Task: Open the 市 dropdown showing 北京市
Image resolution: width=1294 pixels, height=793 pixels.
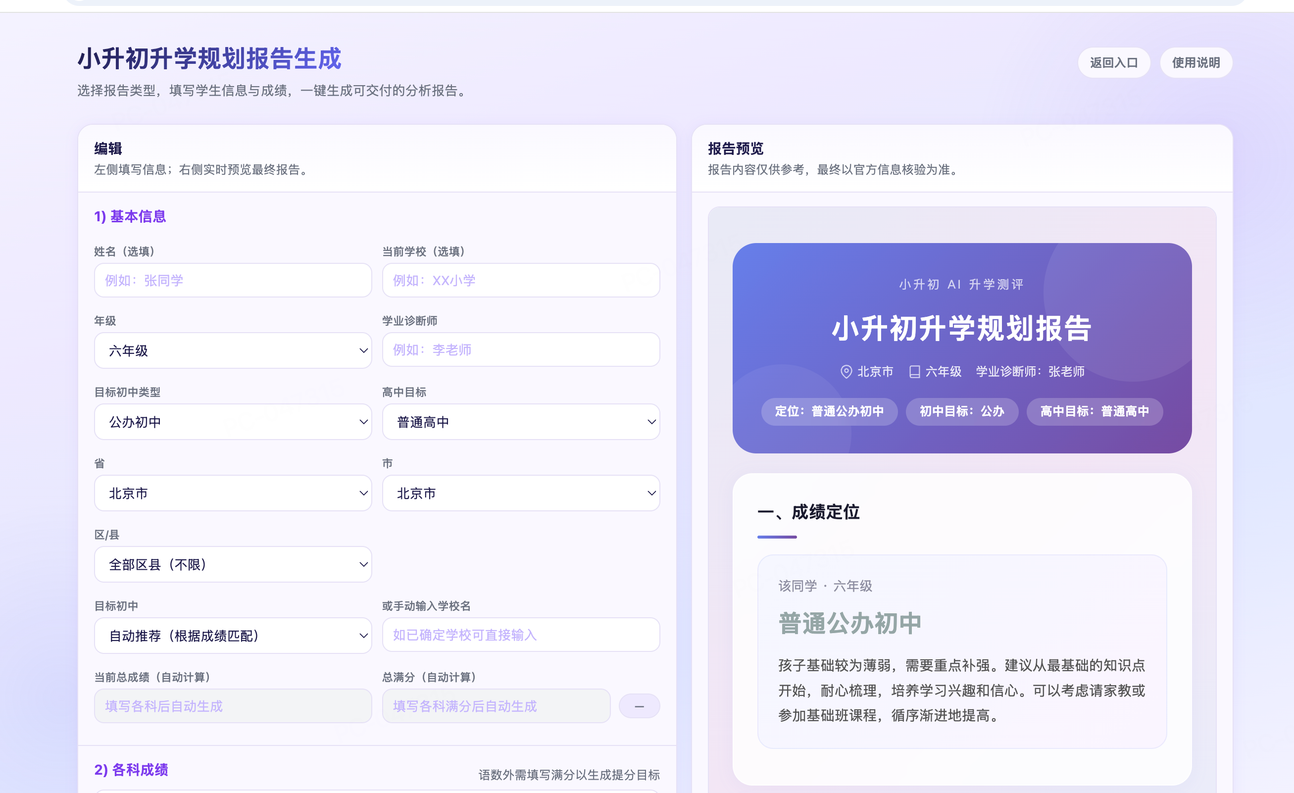Action: pyautogui.click(x=520, y=493)
